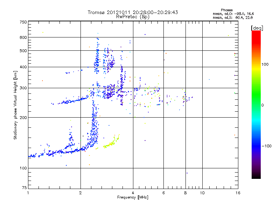Click the y-axis tick label '300'
Image resolution: width=280 pixels, height=210 pixels.
(23, 88)
